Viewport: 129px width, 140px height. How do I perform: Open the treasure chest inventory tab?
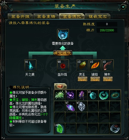(60, 86)
